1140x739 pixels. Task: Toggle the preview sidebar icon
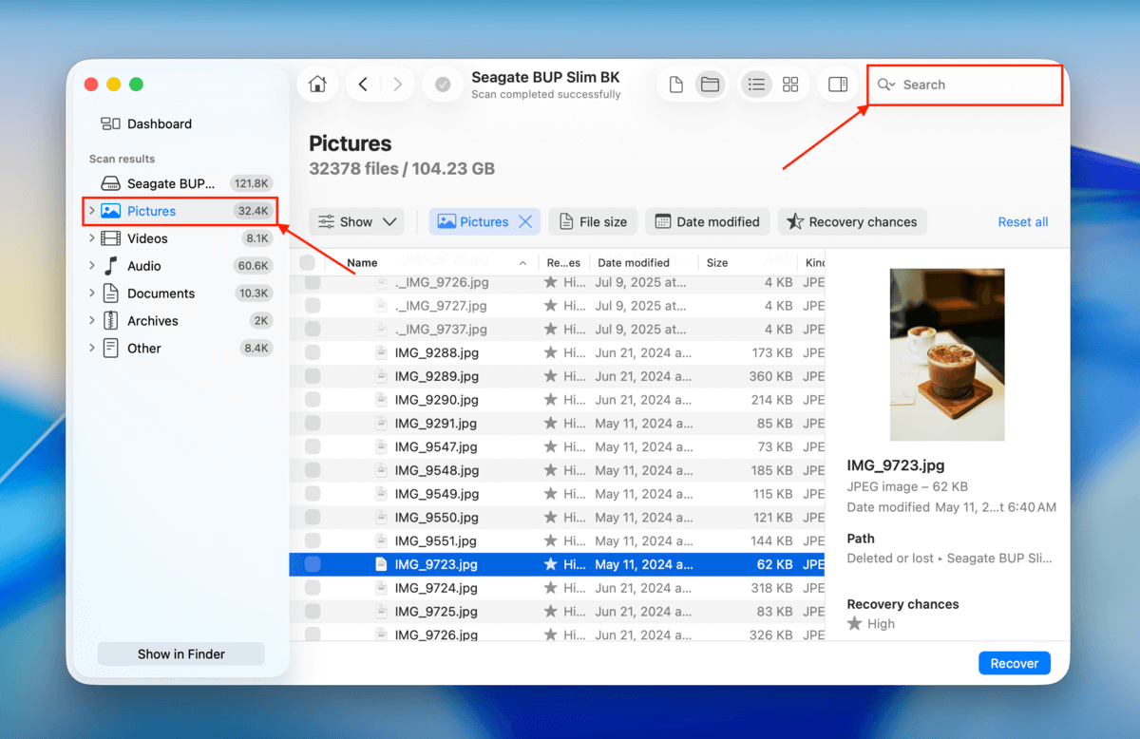838,84
